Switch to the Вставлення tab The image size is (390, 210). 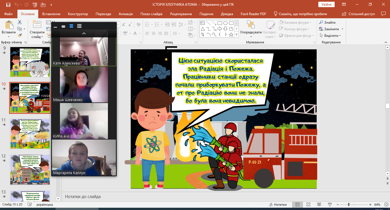pos(51,14)
